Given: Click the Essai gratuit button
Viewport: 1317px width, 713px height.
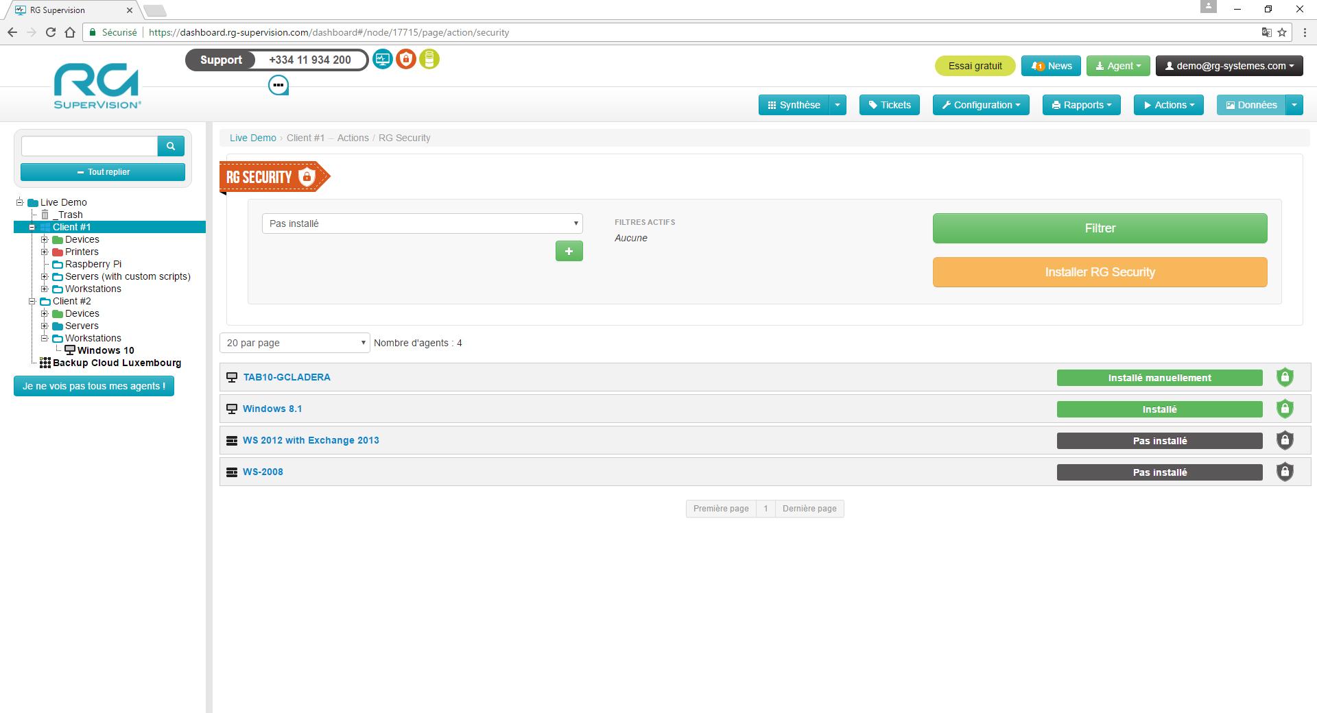Looking at the screenshot, I should pos(975,66).
